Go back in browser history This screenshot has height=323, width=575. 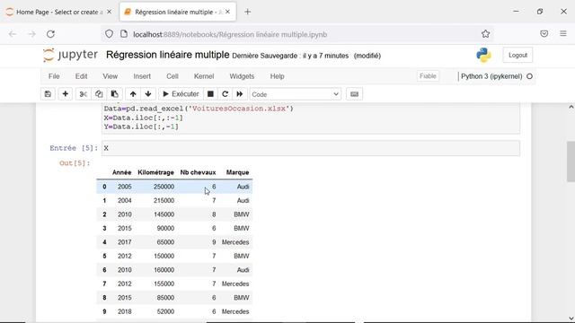tap(13, 34)
